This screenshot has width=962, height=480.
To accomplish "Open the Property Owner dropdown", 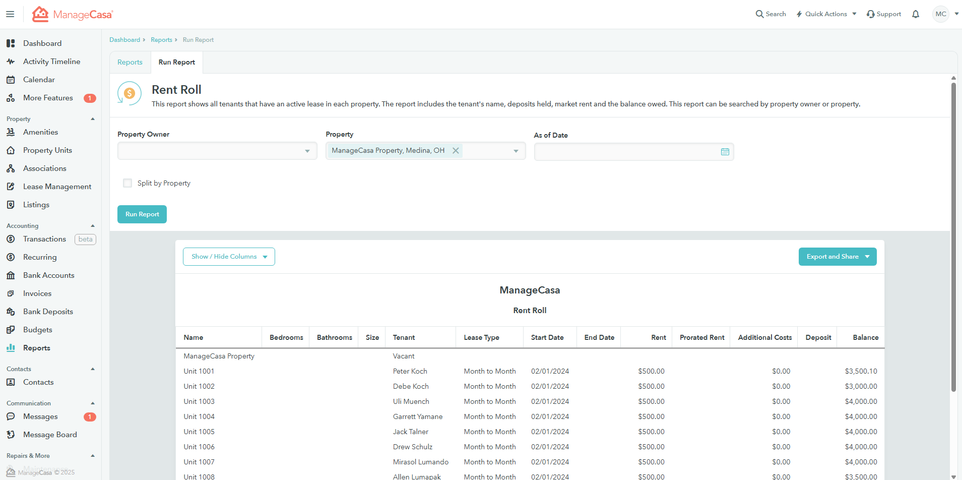I will [x=217, y=151].
